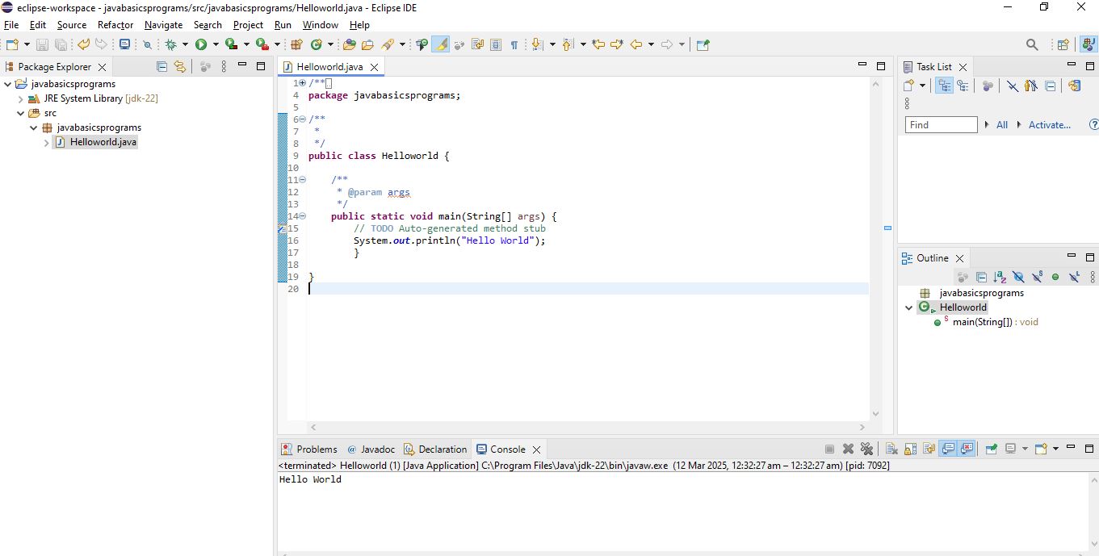Click the Activate... link in Task List

pos(1049,125)
